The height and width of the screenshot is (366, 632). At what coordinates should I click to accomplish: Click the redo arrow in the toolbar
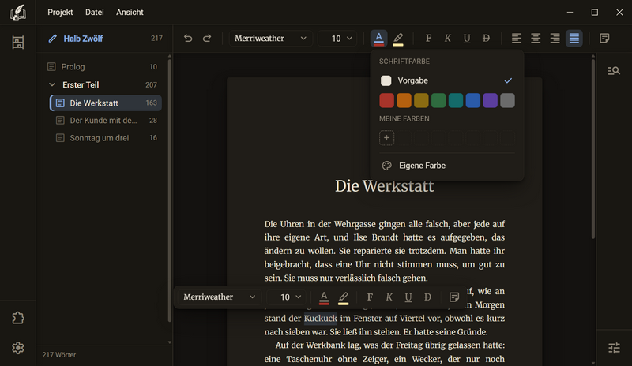click(x=207, y=38)
